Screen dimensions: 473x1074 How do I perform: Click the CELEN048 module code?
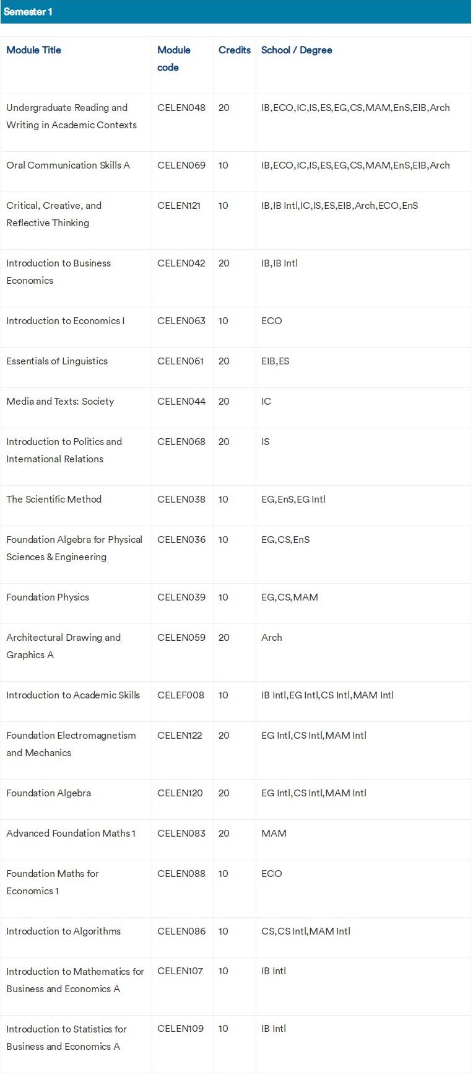(181, 108)
